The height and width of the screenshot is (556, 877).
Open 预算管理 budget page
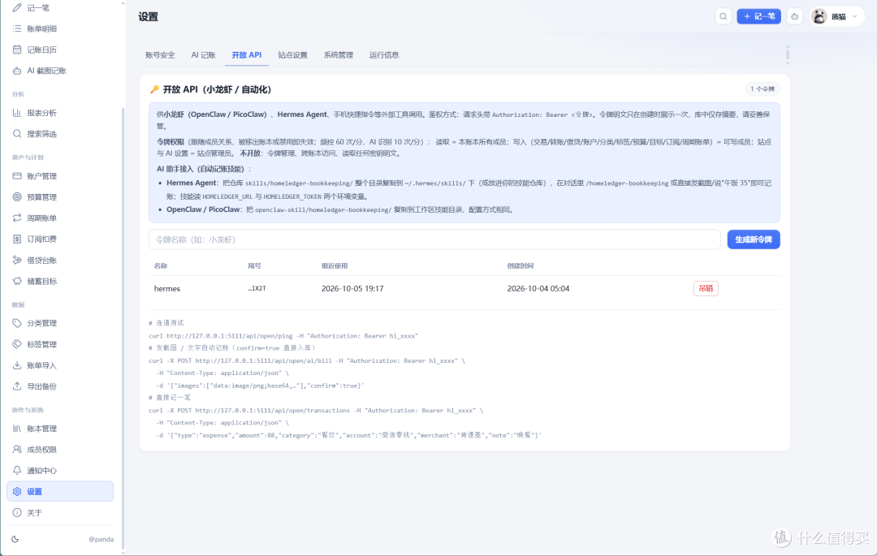pos(60,197)
